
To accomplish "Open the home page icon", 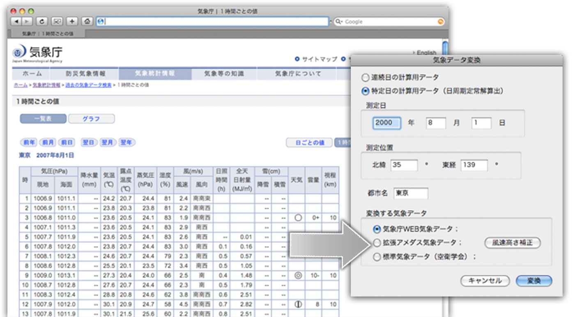I will (x=87, y=22).
